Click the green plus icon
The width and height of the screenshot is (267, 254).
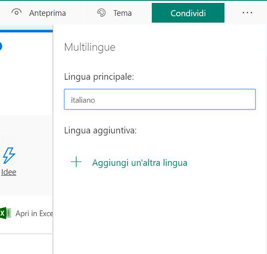tap(76, 162)
